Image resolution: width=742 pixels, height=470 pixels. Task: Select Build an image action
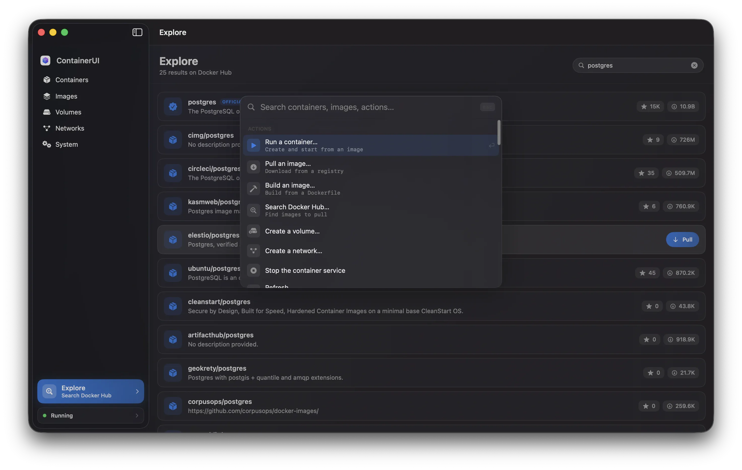click(x=371, y=189)
